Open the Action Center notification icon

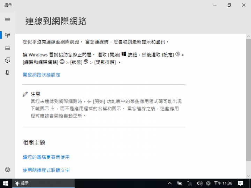click(x=241, y=183)
